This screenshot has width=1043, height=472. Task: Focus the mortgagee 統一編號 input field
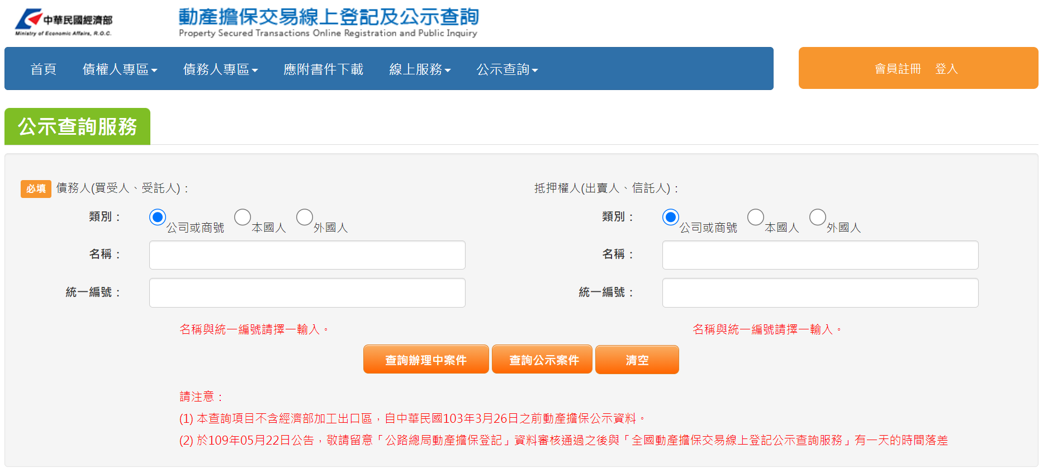click(x=820, y=293)
